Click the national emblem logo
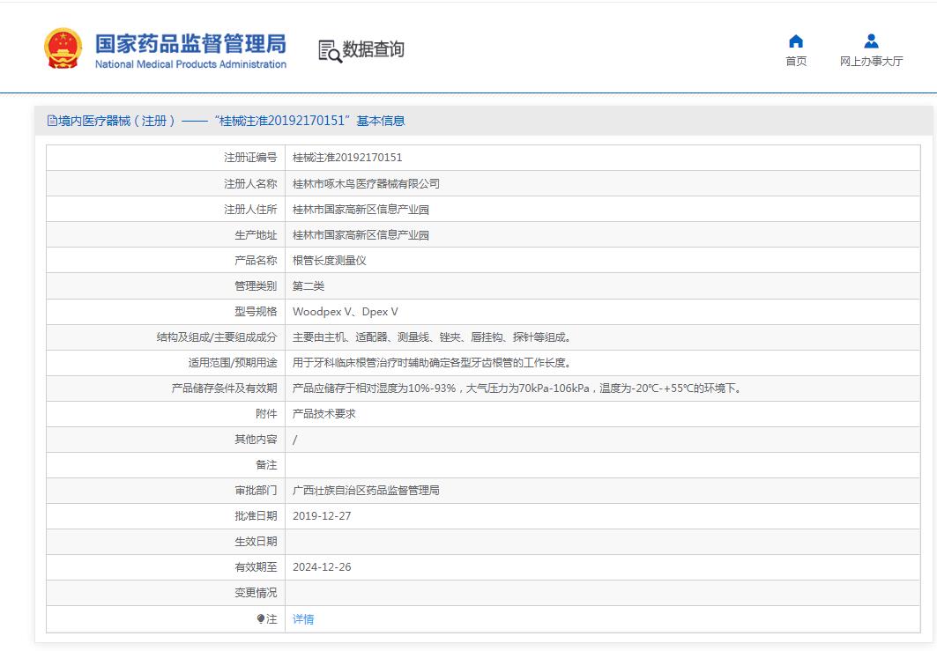 tap(63, 48)
